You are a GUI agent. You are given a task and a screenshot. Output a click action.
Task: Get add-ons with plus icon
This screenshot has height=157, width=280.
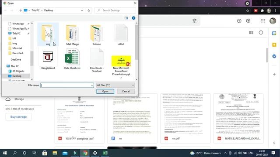coord(274,75)
